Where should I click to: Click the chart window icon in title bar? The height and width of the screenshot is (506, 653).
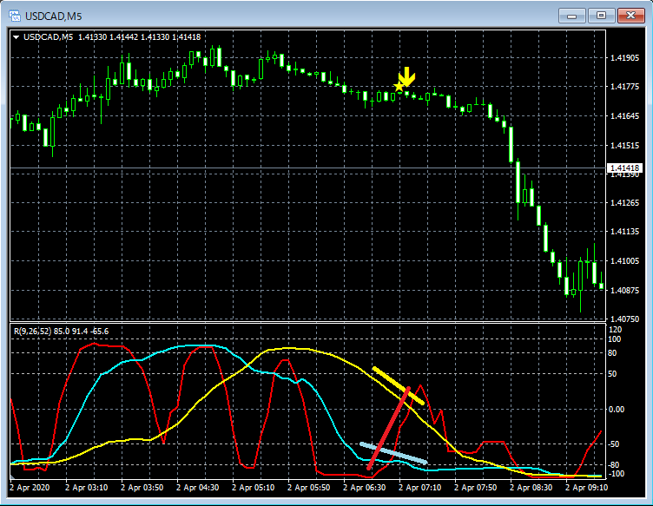pyautogui.click(x=15, y=15)
